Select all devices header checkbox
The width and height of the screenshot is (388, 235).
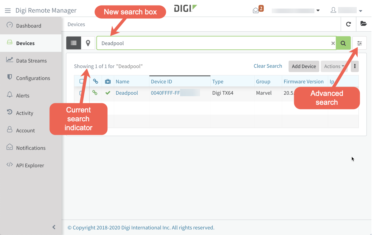(82, 81)
